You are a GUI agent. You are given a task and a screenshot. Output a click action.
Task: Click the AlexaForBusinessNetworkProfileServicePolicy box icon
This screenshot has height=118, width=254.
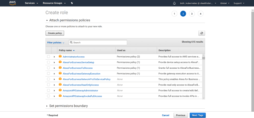60,79
